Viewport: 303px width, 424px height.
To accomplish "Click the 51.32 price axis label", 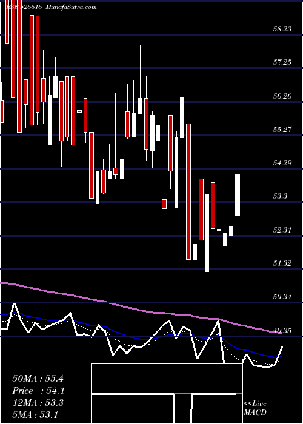I will click(282, 263).
